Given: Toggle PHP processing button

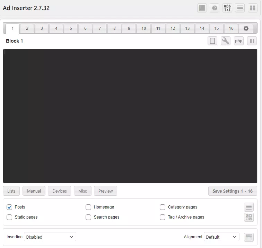Looking at the screenshot, I should [238, 41].
